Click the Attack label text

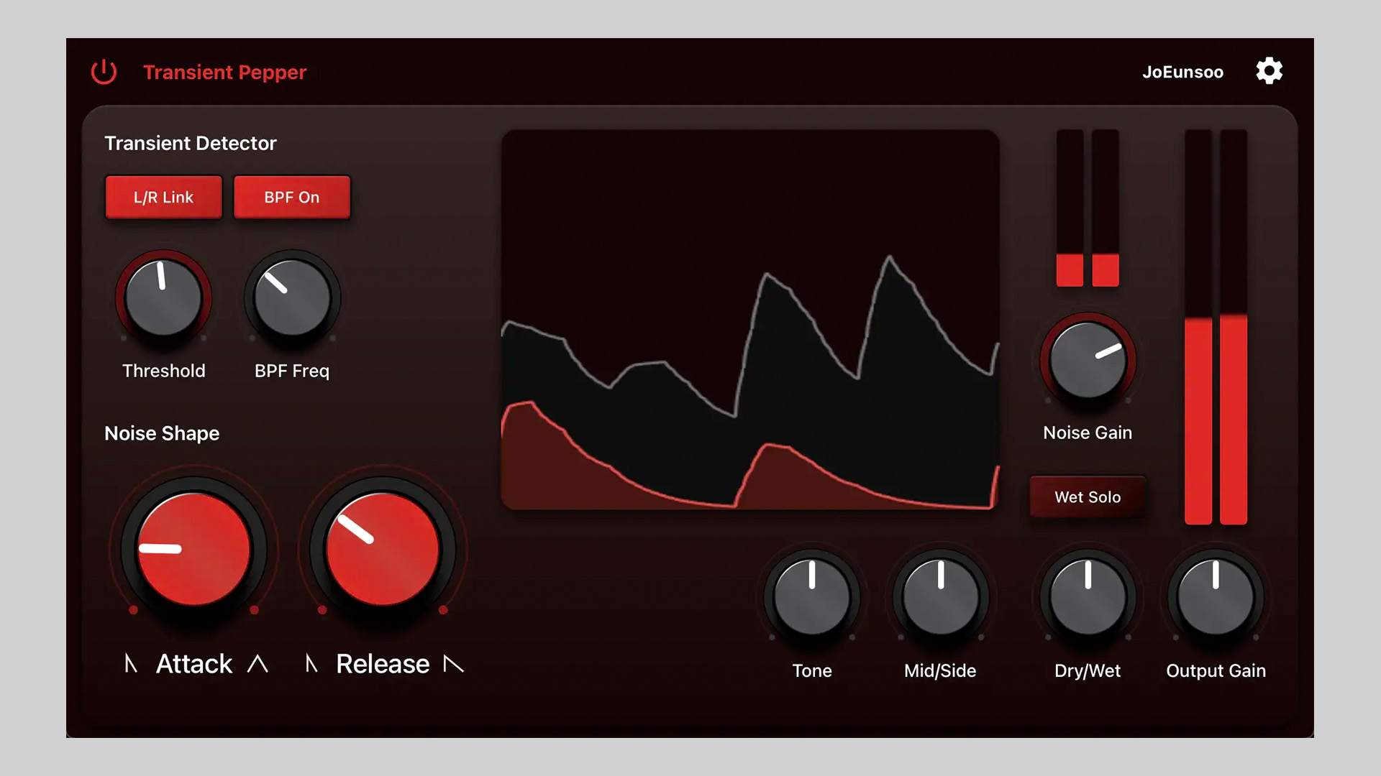click(x=194, y=664)
